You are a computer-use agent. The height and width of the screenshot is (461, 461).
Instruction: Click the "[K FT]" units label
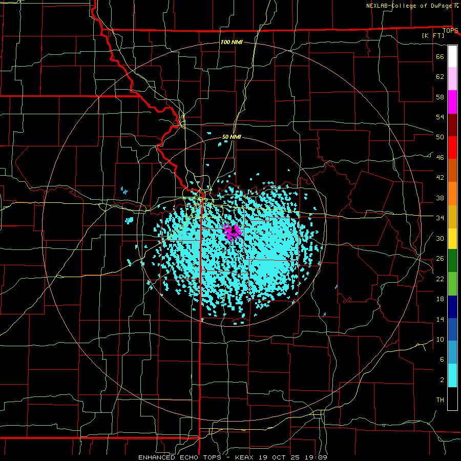(433, 35)
